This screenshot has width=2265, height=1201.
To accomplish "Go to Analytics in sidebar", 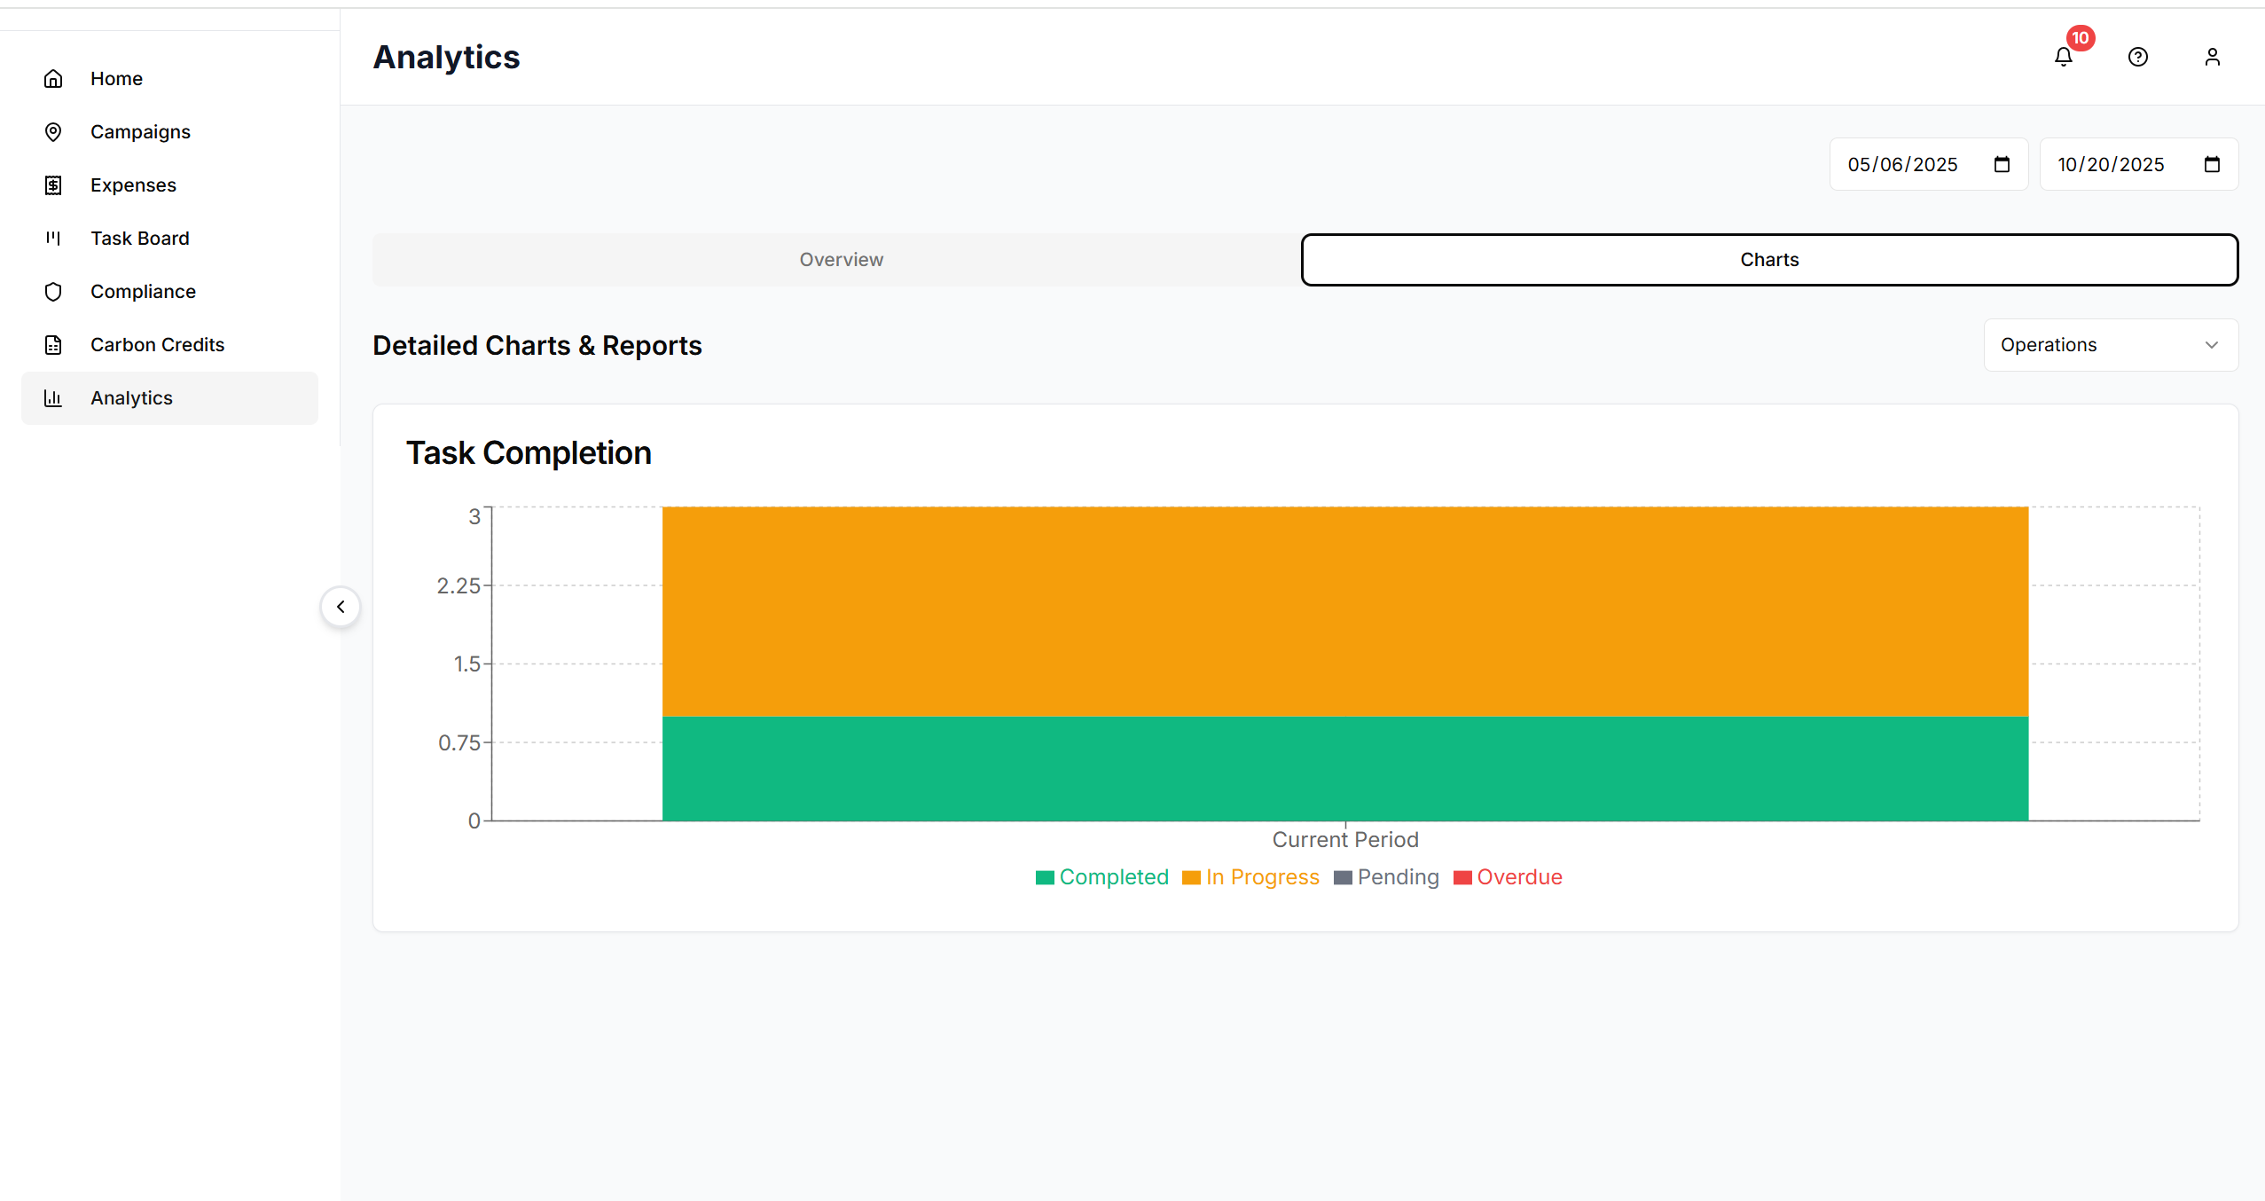I will [x=131, y=398].
